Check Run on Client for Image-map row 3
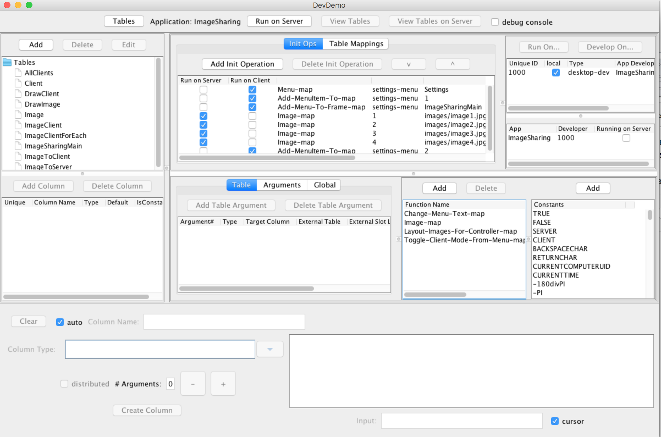Screen dimensions: 661x437 pos(252,134)
